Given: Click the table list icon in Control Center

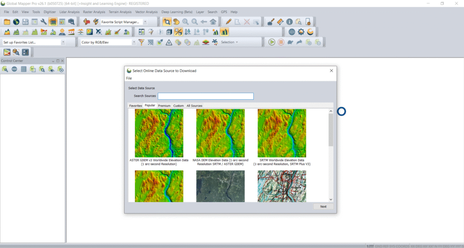Looking at the screenshot, I should 24,69.
